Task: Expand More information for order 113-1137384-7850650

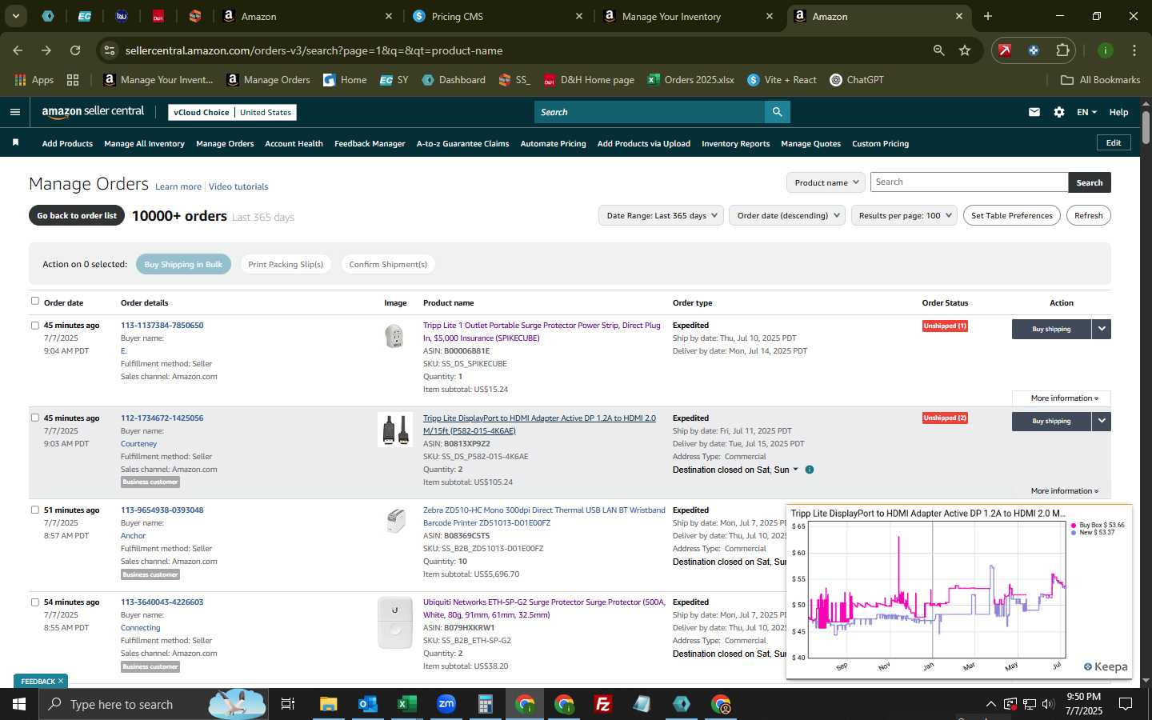Action: 1063,398
